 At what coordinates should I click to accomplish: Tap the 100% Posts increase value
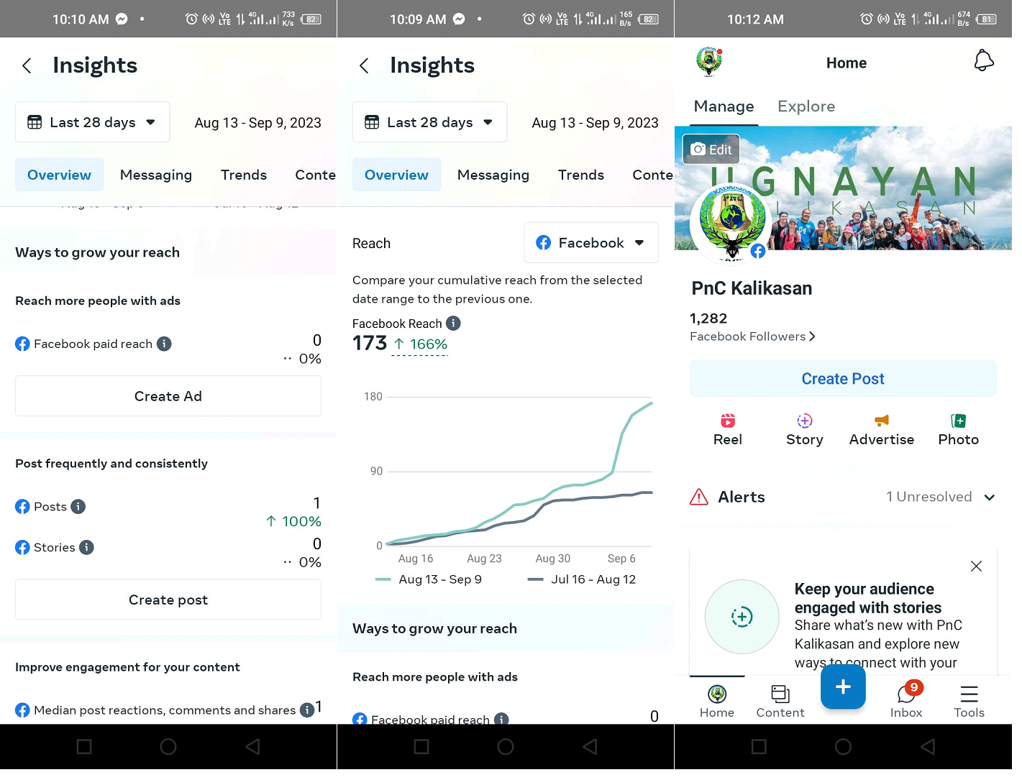tap(293, 521)
